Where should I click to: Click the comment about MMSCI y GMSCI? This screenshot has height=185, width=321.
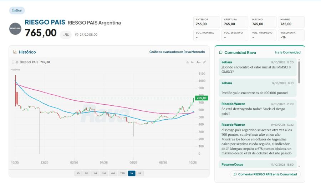[256, 69]
